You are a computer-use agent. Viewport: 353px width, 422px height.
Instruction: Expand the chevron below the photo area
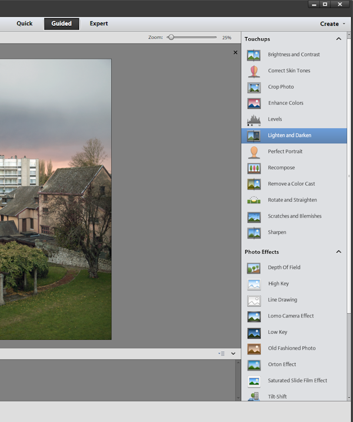click(x=233, y=353)
